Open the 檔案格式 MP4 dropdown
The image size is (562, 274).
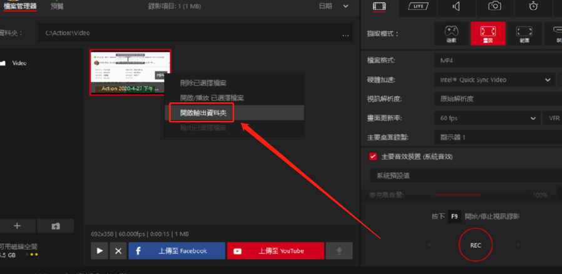[x=498, y=61]
